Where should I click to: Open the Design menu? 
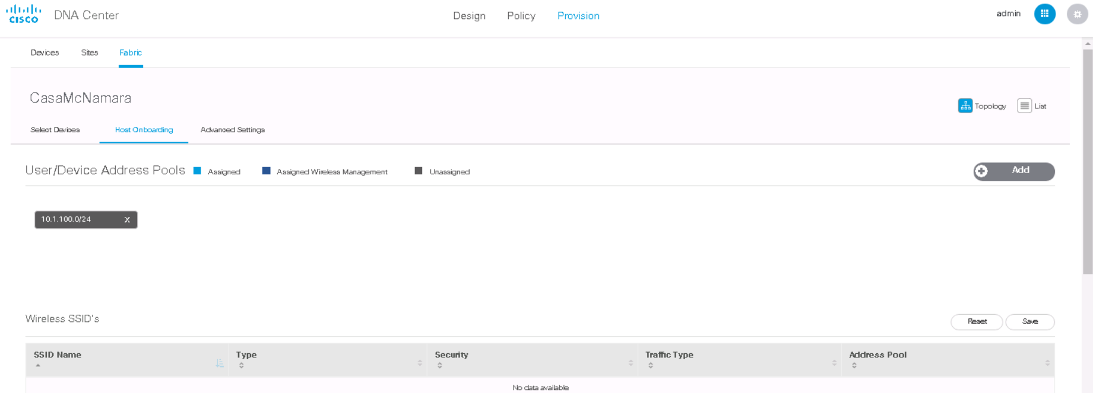(469, 16)
